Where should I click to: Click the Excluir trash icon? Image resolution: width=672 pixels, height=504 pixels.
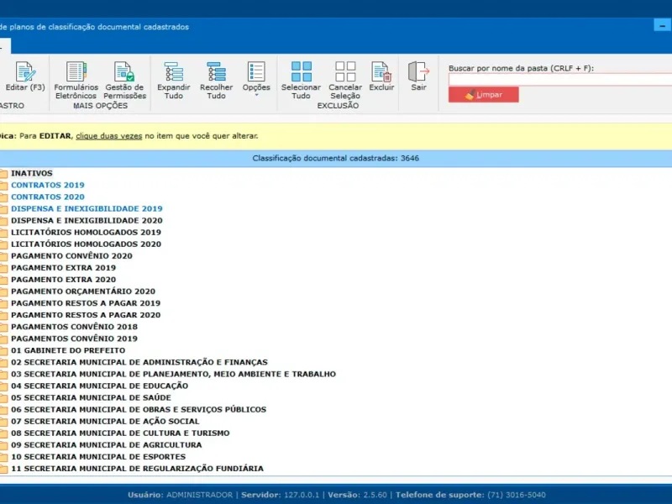[381, 72]
